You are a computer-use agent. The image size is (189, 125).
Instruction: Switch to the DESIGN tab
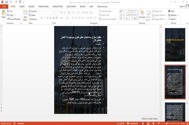[x=31, y=7]
